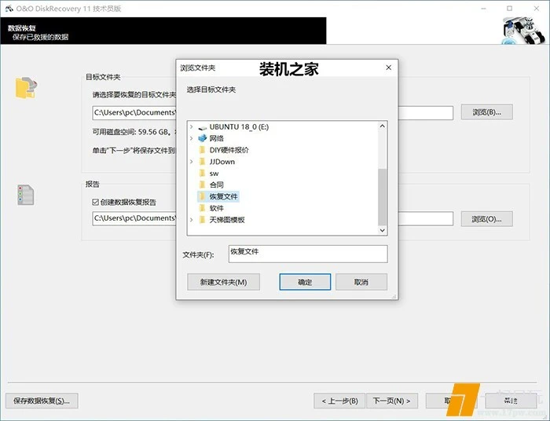Click the 新建文件夹(M) button

(223, 282)
